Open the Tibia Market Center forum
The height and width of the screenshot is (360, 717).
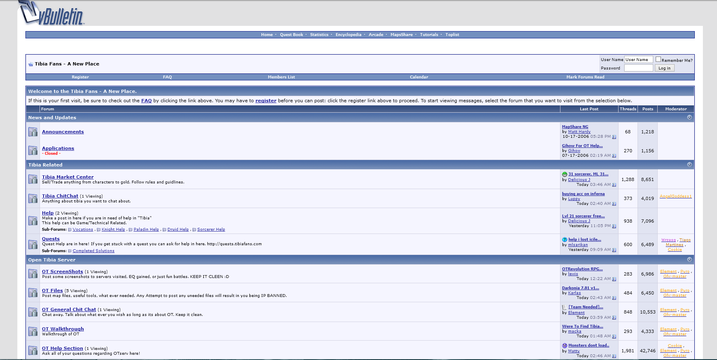pyautogui.click(x=68, y=177)
